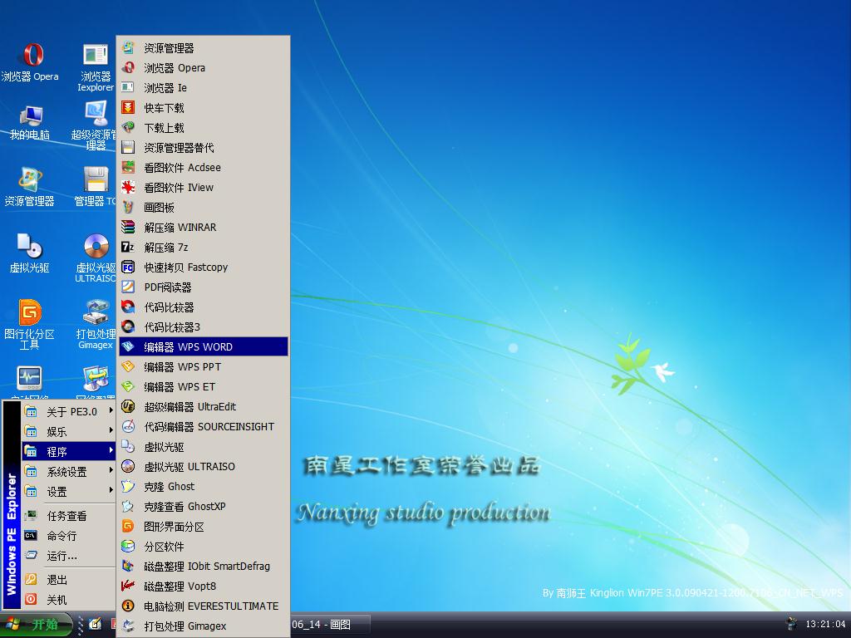Click the 7z archive icon
Screen dimensions: 851x638
(128, 247)
